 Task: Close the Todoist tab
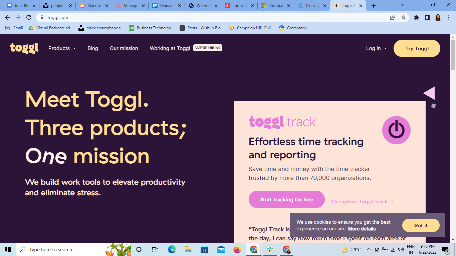(252, 6)
